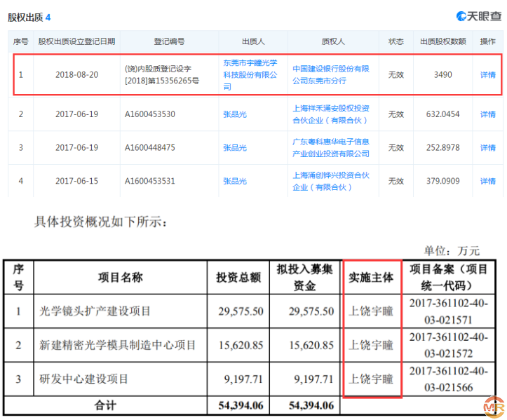
Task: Open 张品光 link in row 4
Action: pyautogui.click(x=235, y=181)
